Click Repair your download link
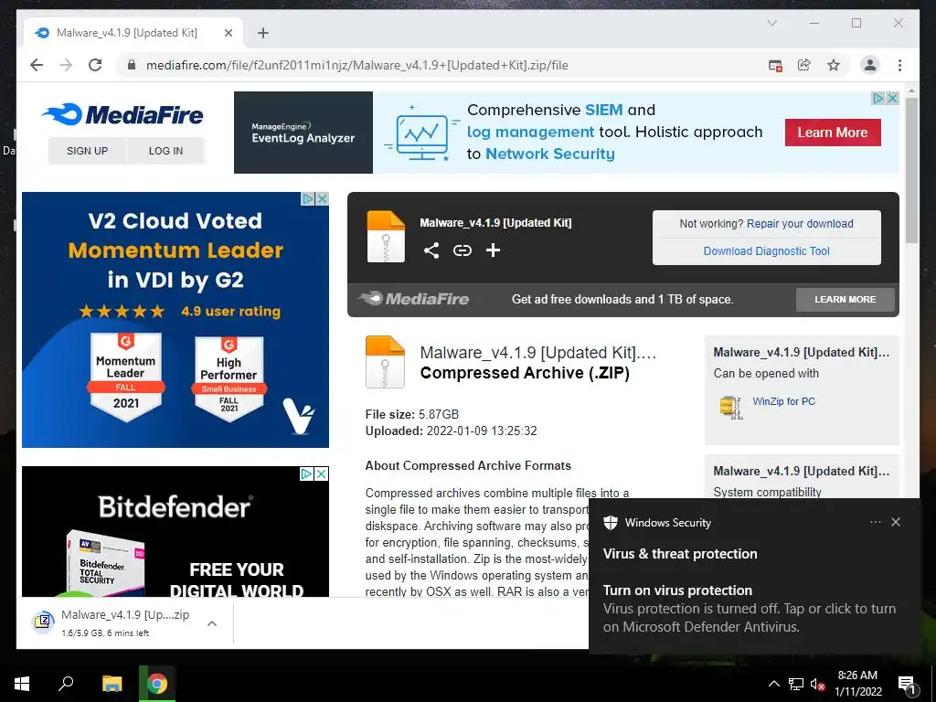The width and height of the screenshot is (936, 702). click(x=800, y=224)
